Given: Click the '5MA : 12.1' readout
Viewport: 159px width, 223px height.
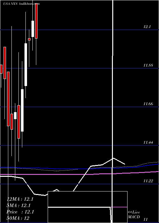Looking at the screenshot, I should (x=18, y=205).
